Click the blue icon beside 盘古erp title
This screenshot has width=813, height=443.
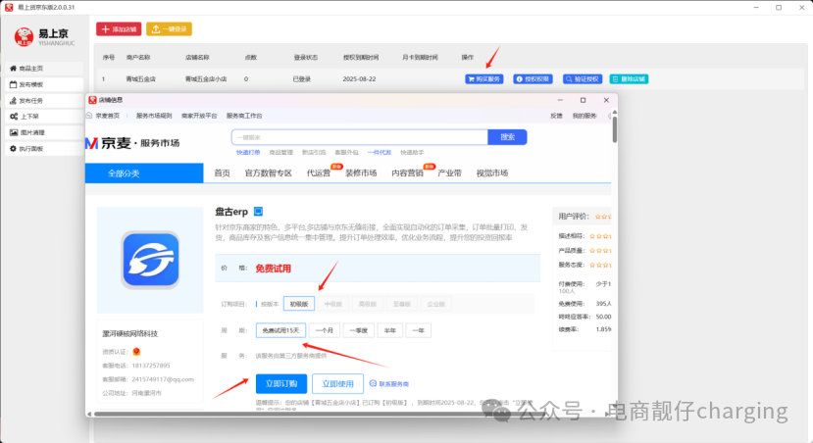(258, 212)
